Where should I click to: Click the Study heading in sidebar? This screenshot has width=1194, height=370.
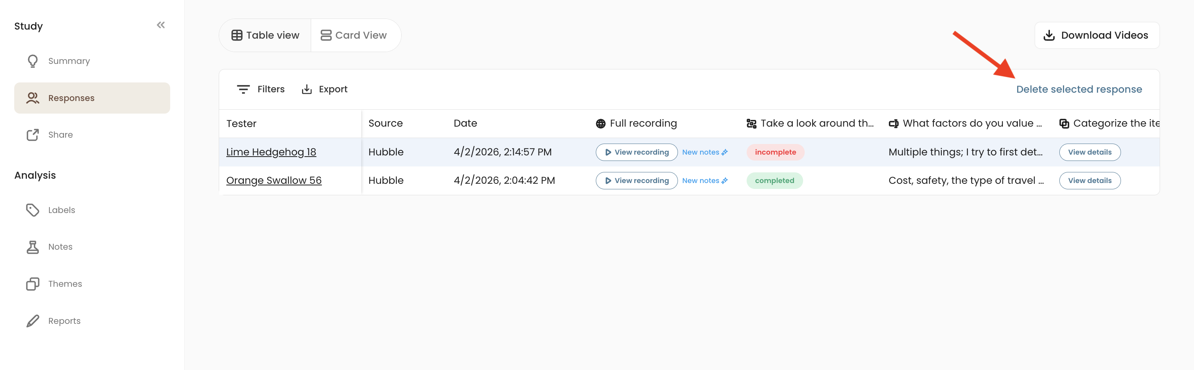pyautogui.click(x=28, y=26)
